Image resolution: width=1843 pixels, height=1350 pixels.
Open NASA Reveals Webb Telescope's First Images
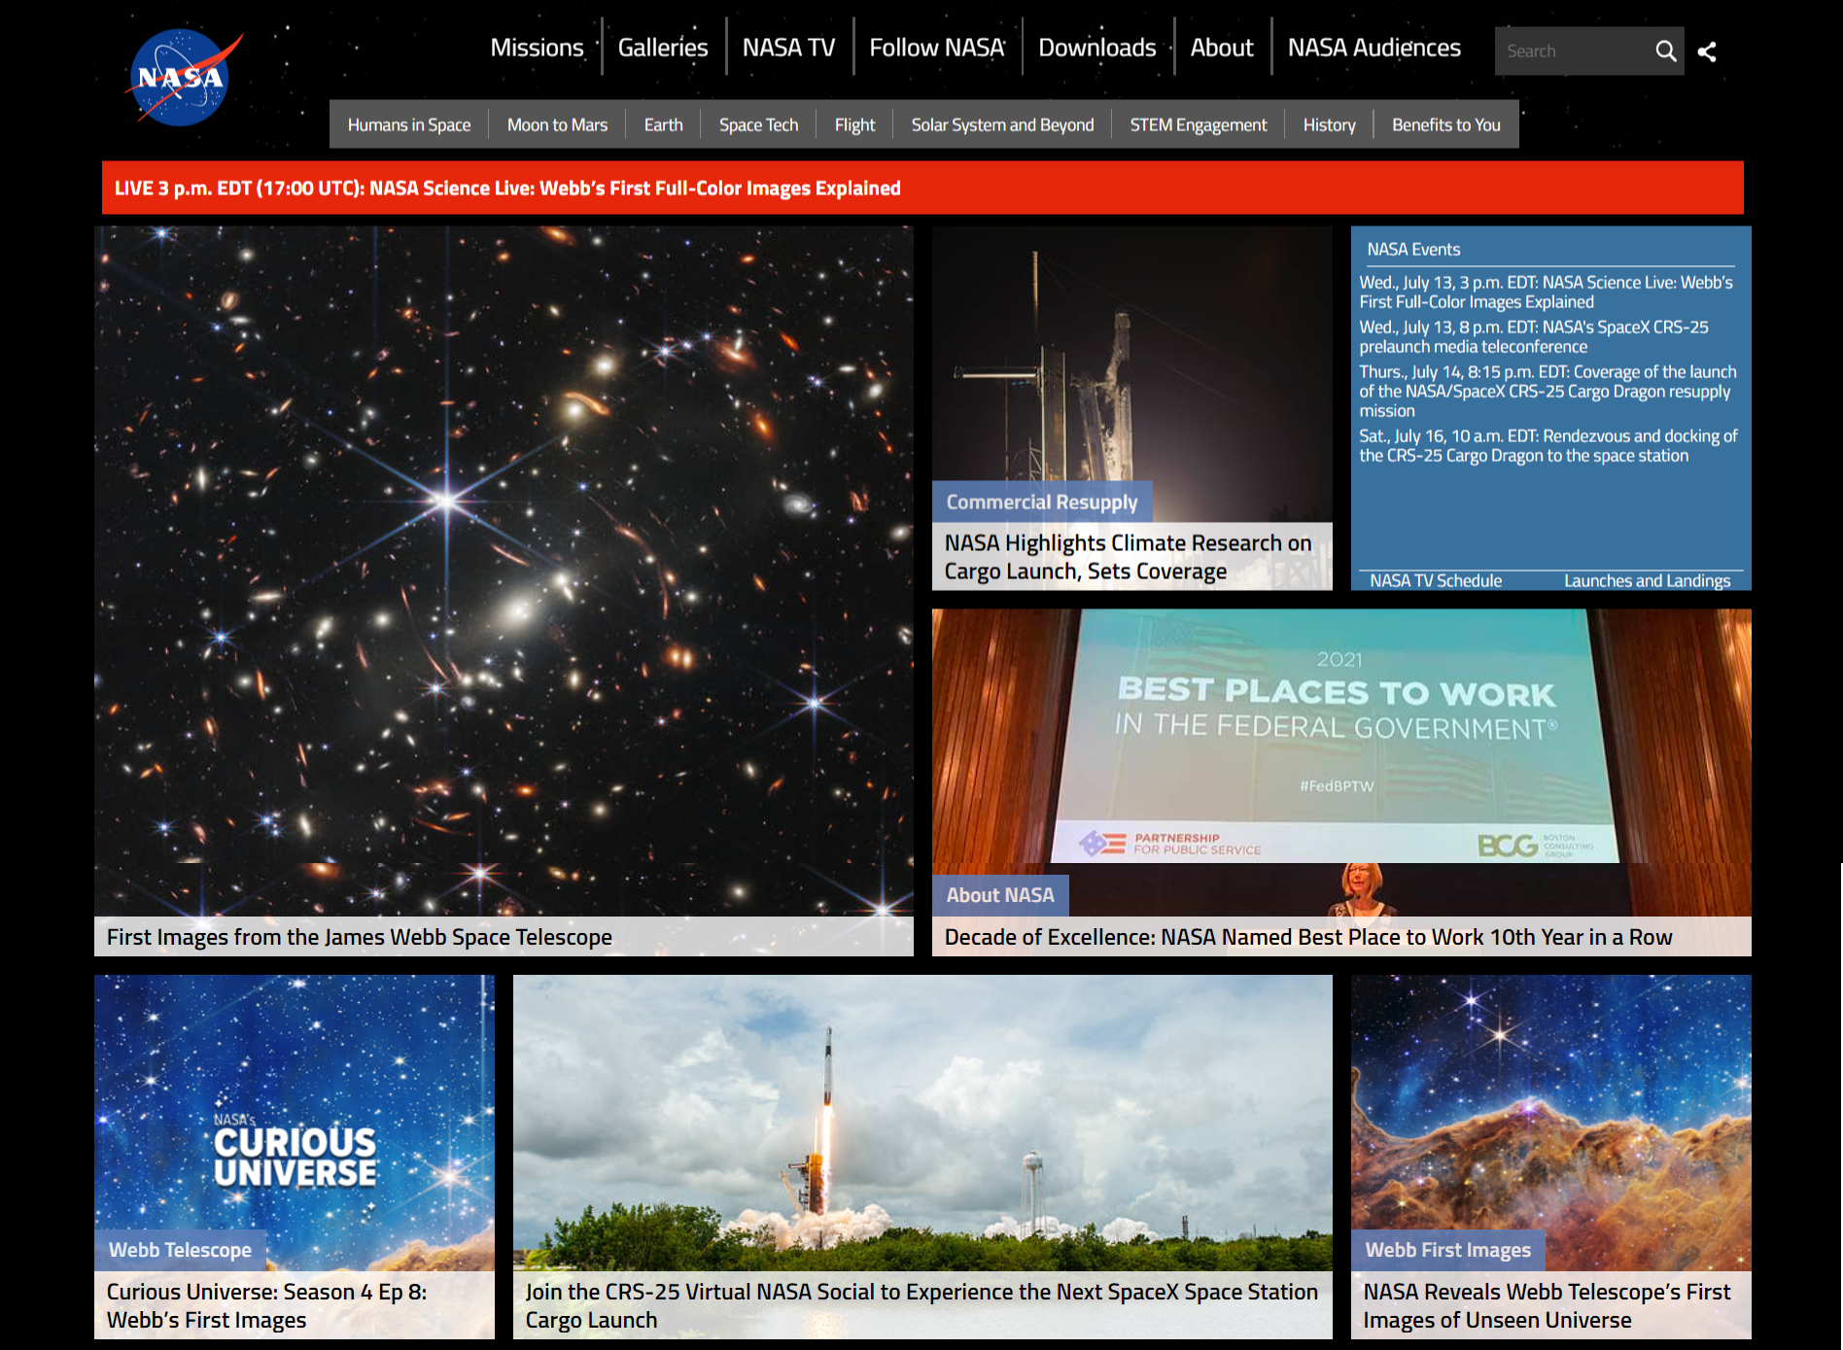click(x=1547, y=1305)
